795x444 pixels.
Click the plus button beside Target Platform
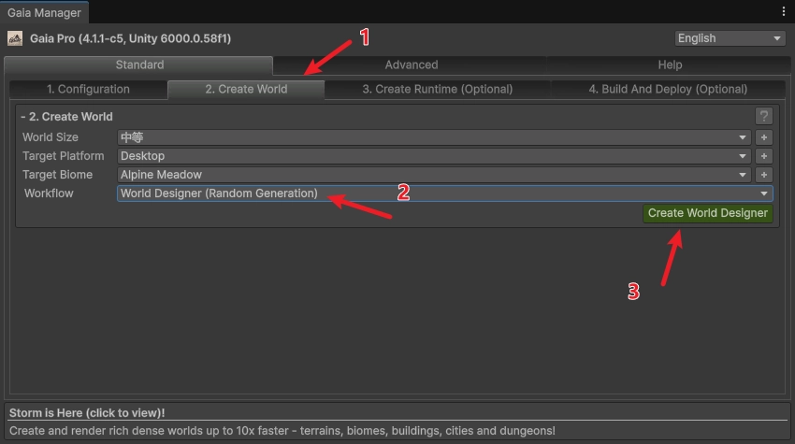pyautogui.click(x=763, y=156)
